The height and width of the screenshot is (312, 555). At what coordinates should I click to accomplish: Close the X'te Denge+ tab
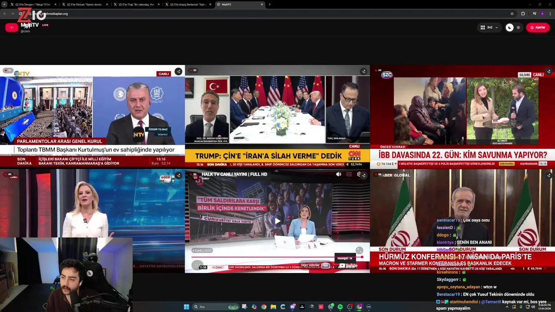click(x=55, y=4)
